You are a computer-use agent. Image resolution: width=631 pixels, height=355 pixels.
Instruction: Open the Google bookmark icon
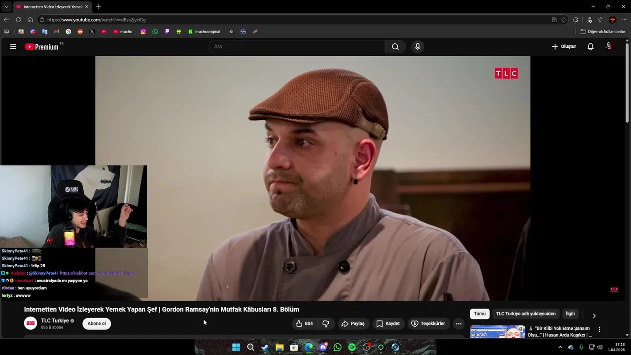[68, 32]
